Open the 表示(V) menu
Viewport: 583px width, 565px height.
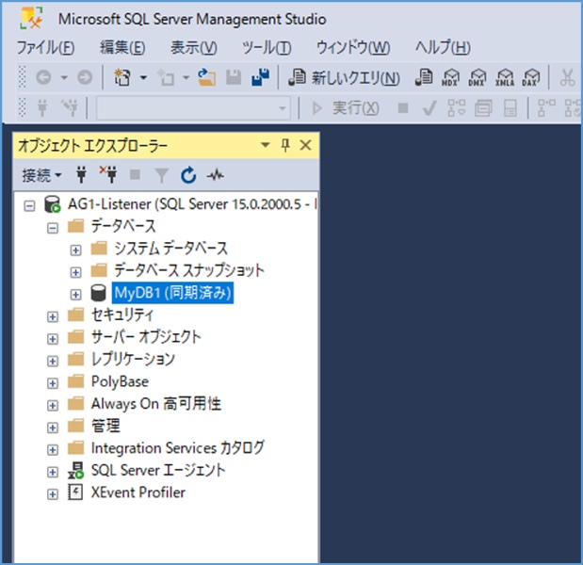click(x=194, y=48)
